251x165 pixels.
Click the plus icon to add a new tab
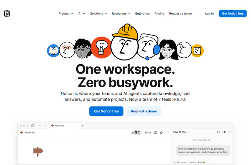(x=83, y=126)
